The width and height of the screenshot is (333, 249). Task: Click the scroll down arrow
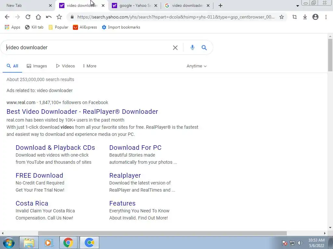pos(330,228)
